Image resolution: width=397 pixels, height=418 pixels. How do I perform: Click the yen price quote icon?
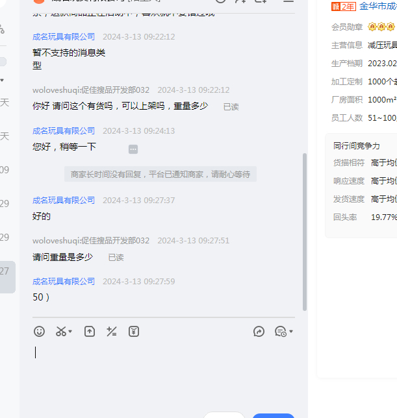(x=134, y=332)
